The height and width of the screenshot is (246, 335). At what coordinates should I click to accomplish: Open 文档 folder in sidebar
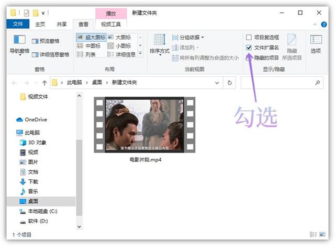pyautogui.click(x=29, y=172)
